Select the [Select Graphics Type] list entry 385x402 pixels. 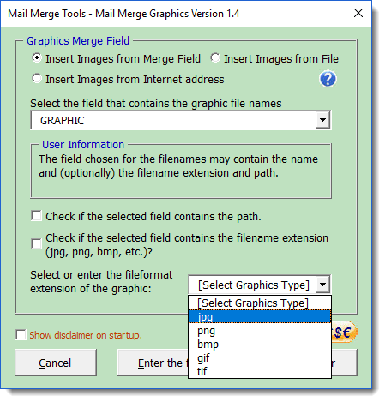point(260,303)
